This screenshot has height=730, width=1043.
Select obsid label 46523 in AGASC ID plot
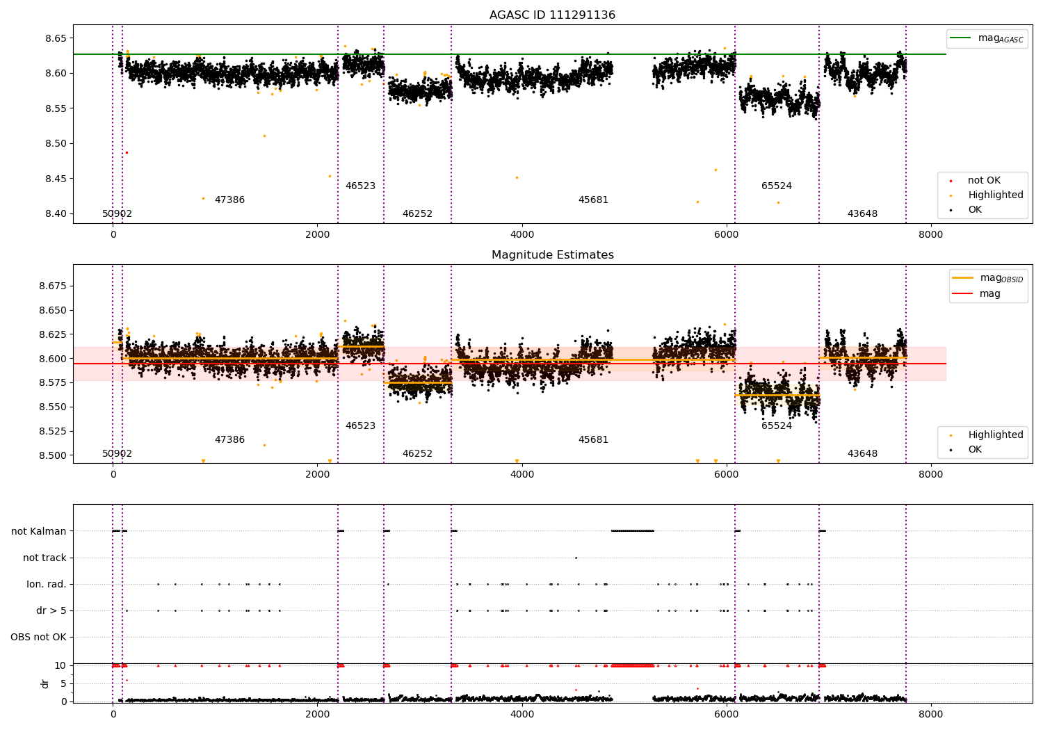pos(360,186)
